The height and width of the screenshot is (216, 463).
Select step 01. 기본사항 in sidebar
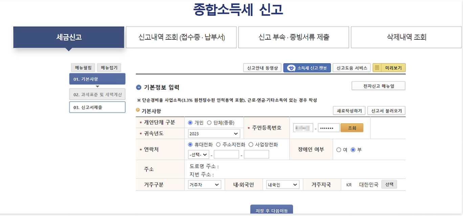[x=97, y=79]
